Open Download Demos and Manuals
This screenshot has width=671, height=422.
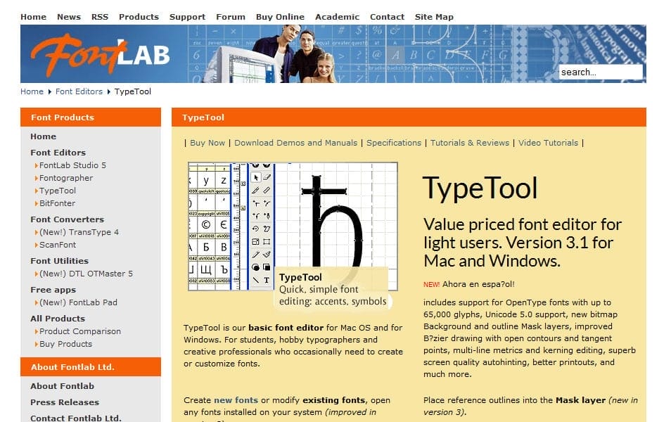pos(295,142)
